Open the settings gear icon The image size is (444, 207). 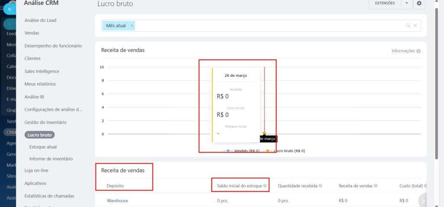419,3
